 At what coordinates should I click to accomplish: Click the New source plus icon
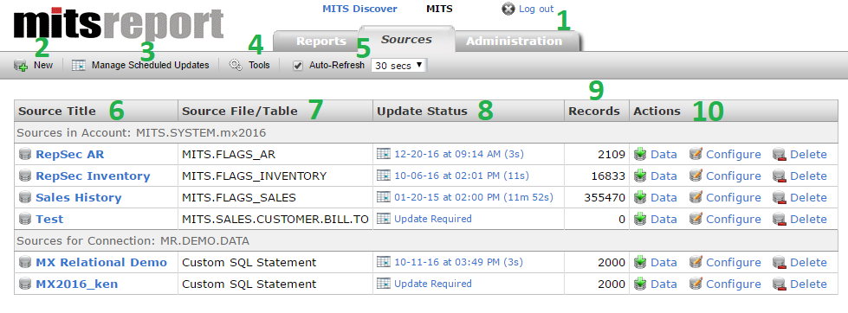[21, 66]
